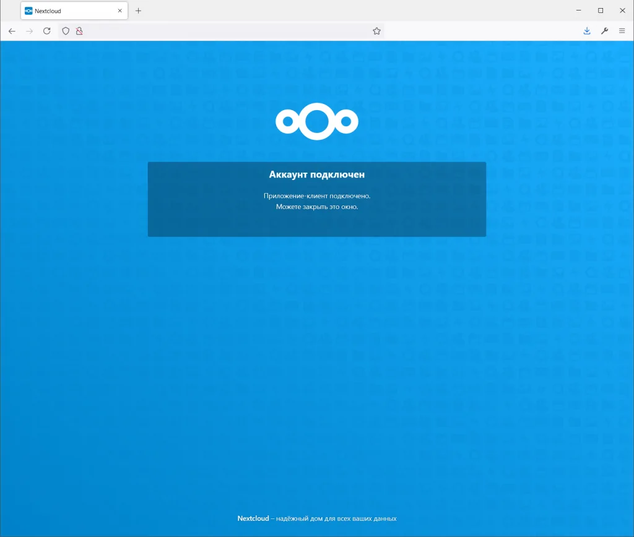Select the Nextcloud tab

tap(74, 11)
